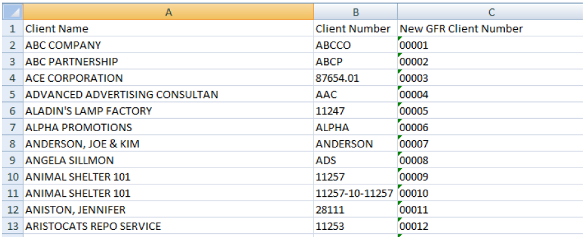Select GFR number '00001'
Screen dimensions: 586x237
(x=491, y=45)
